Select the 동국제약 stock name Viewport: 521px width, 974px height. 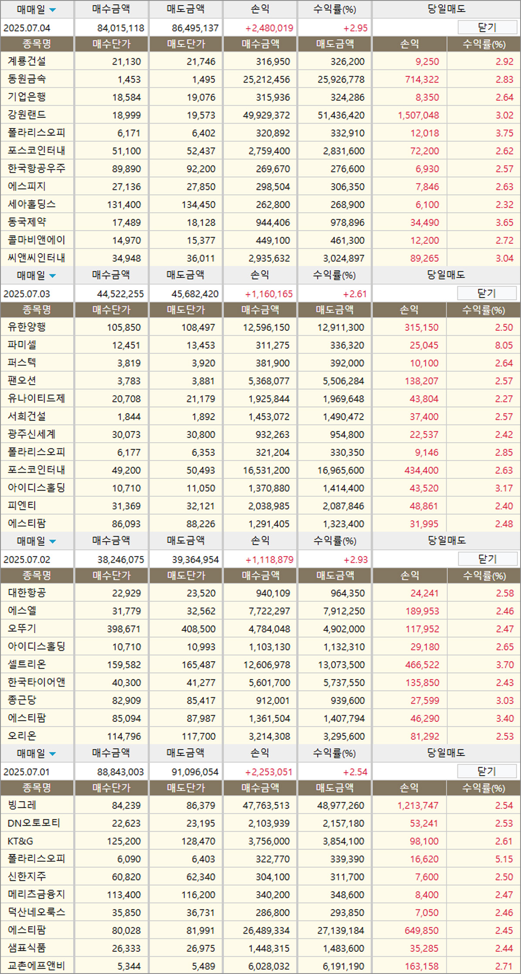(x=27, y=222)
